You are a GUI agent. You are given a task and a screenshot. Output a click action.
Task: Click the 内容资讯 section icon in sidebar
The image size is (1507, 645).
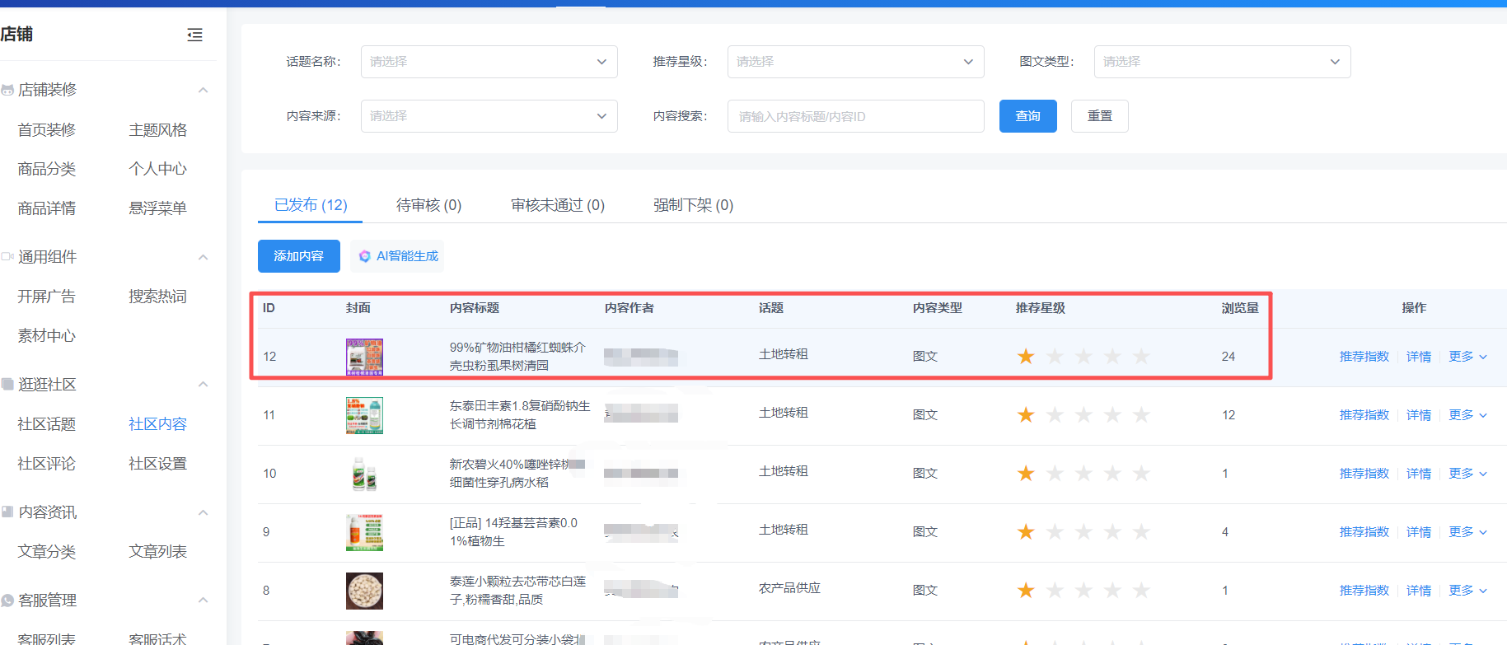[x=7, y=512]
